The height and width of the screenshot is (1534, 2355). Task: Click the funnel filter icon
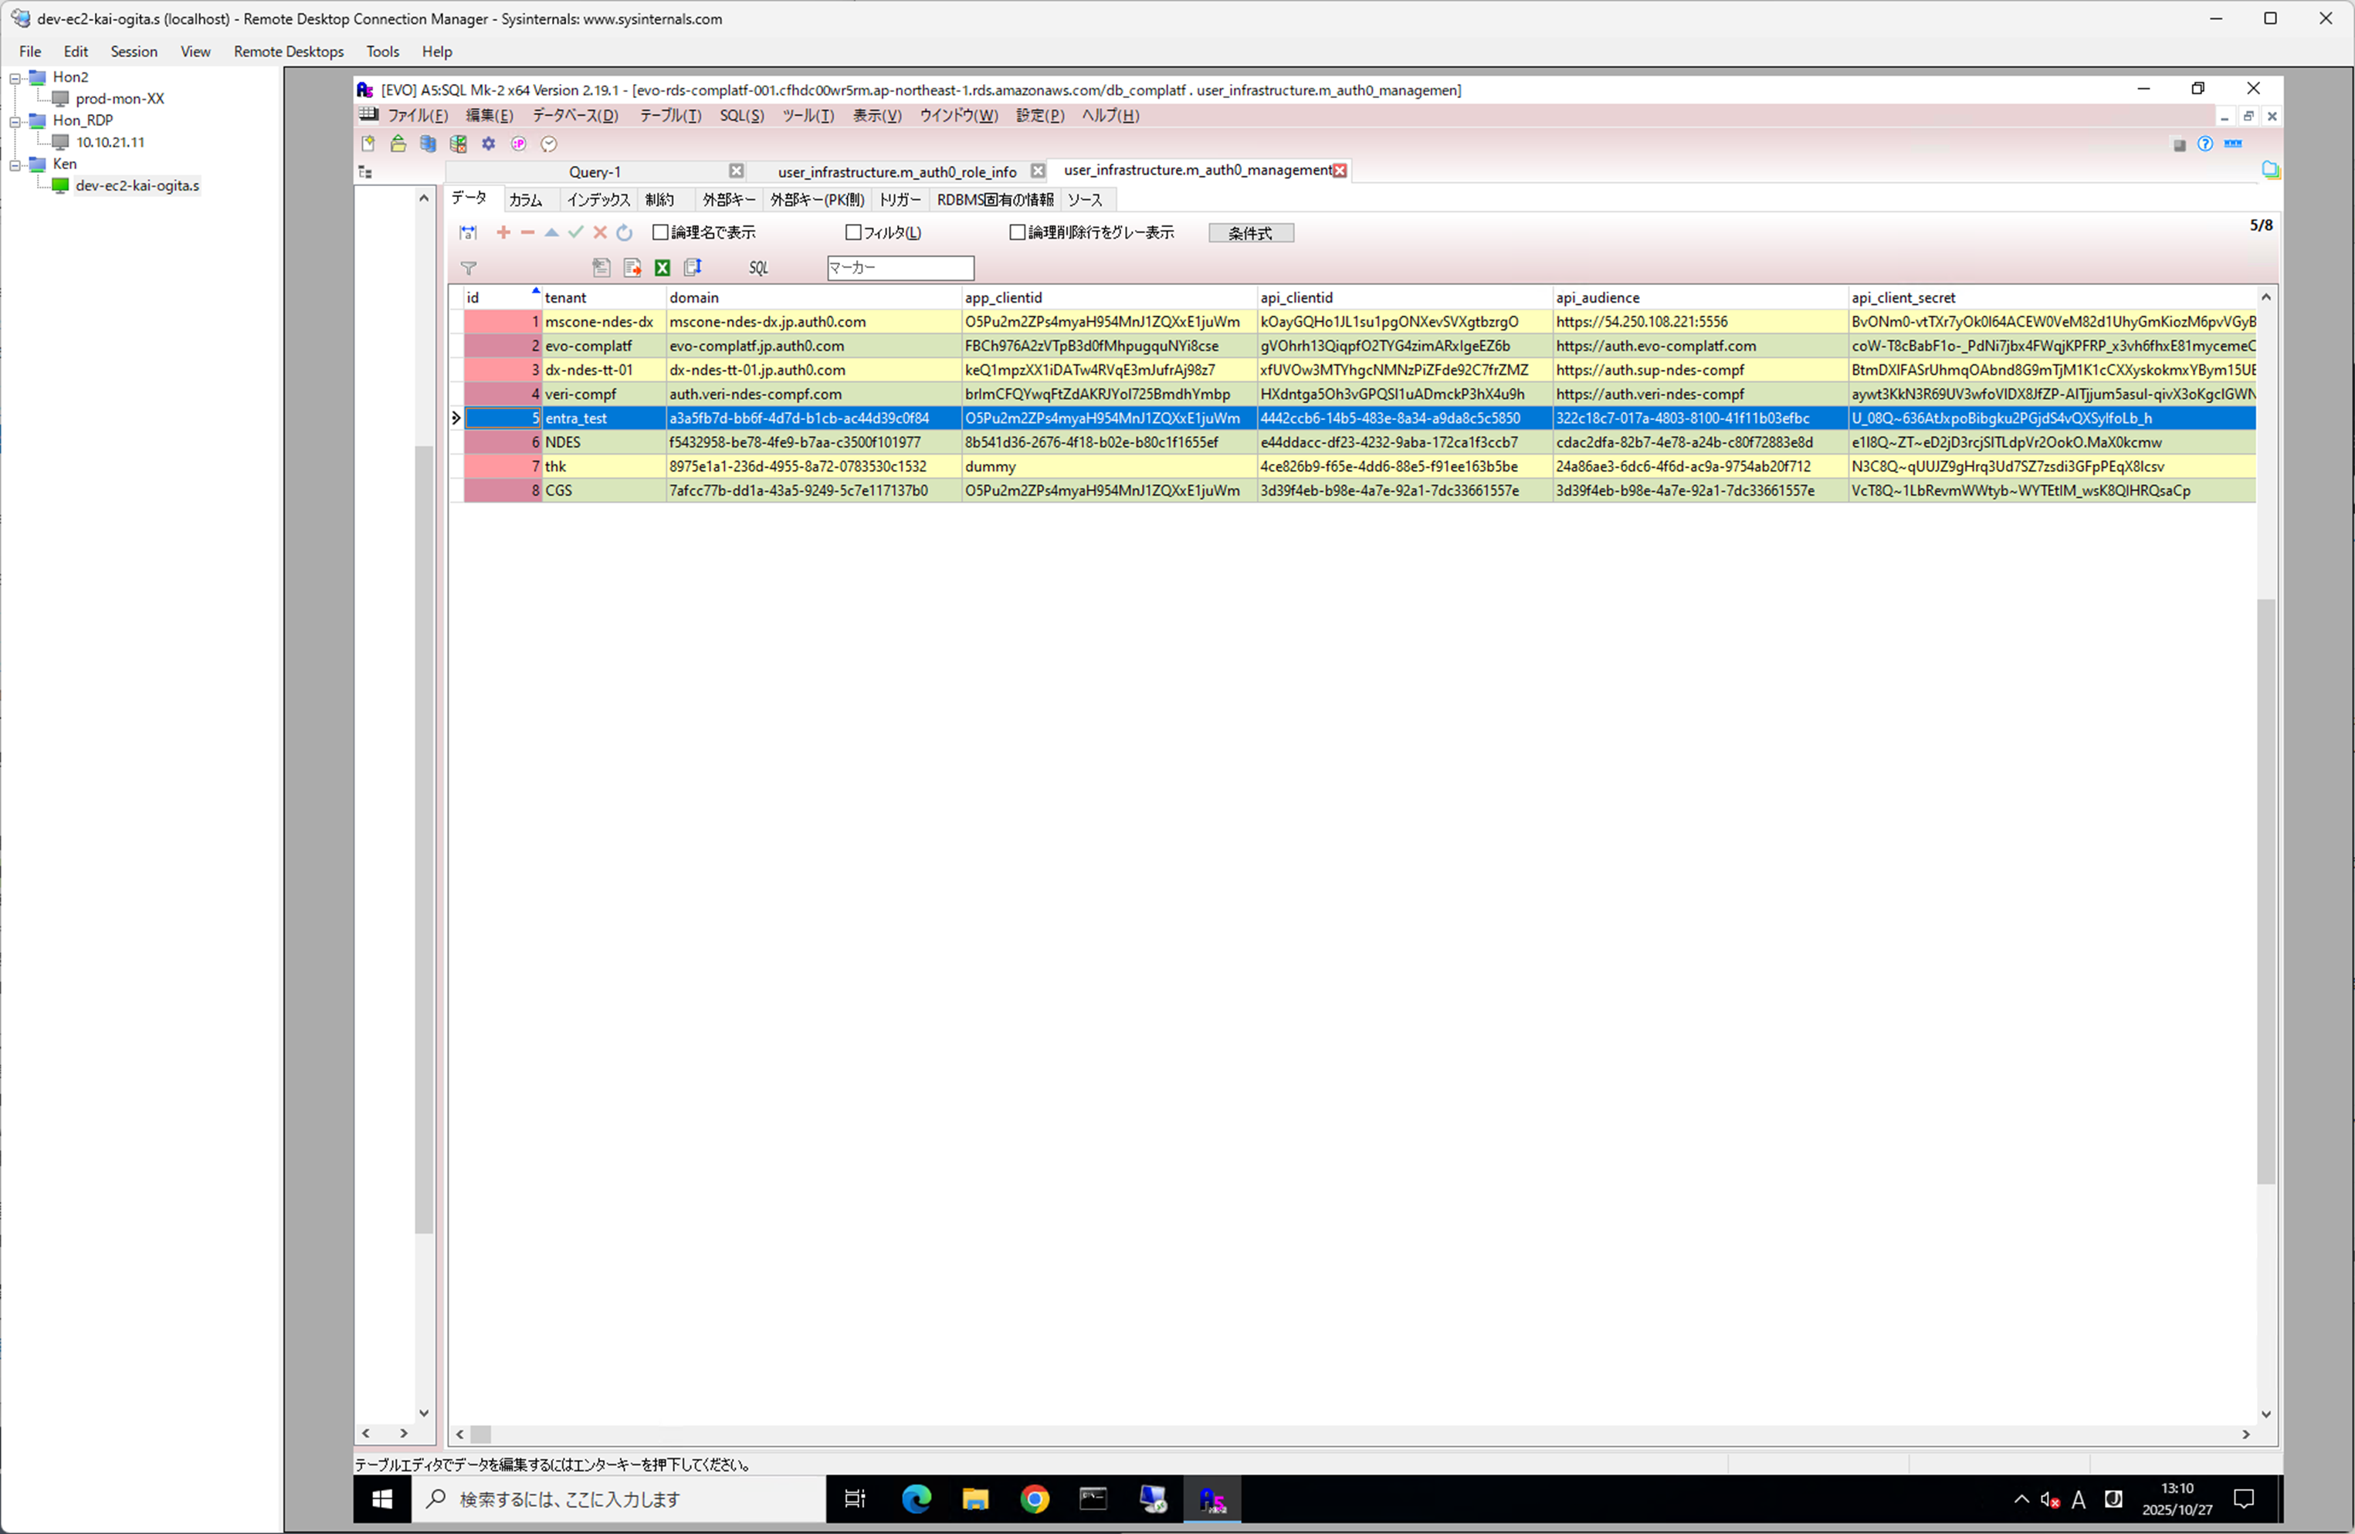click(469, 268)
